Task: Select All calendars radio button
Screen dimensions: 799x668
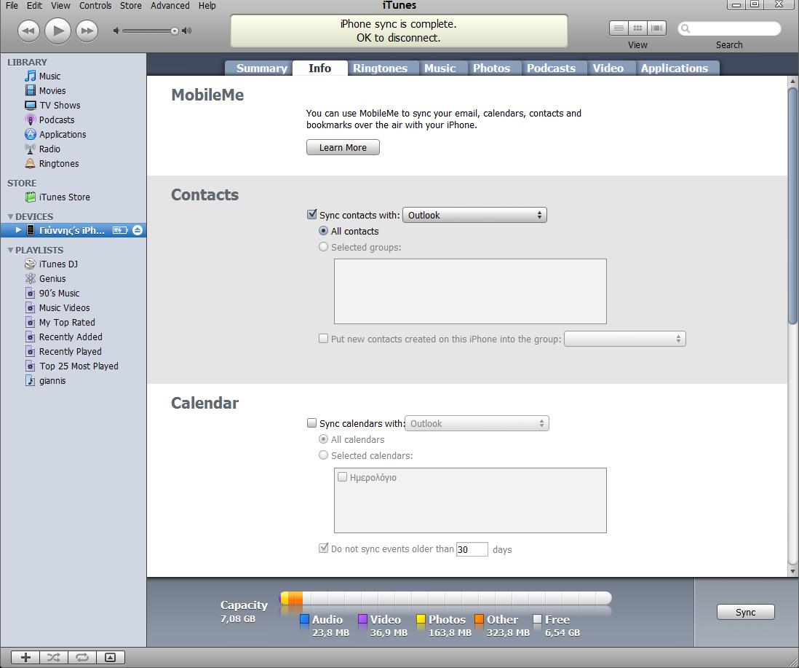Action: [x=323, y=439]
